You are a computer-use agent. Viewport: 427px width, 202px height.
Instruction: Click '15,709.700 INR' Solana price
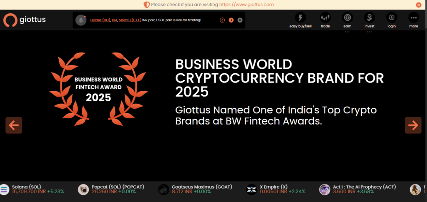point(29,192)
